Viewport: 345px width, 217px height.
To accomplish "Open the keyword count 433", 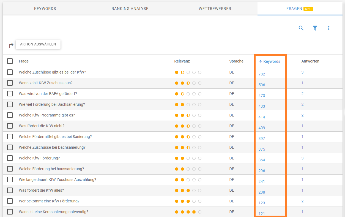I will pyautogui.click(x=262, y=106).
